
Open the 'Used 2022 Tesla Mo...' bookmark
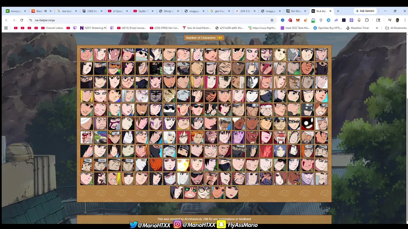295,28
